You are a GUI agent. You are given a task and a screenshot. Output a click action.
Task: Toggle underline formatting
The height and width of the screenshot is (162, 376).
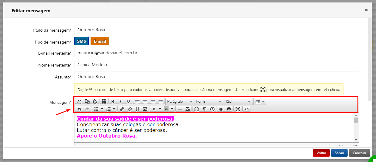click(x=128, y=101)
